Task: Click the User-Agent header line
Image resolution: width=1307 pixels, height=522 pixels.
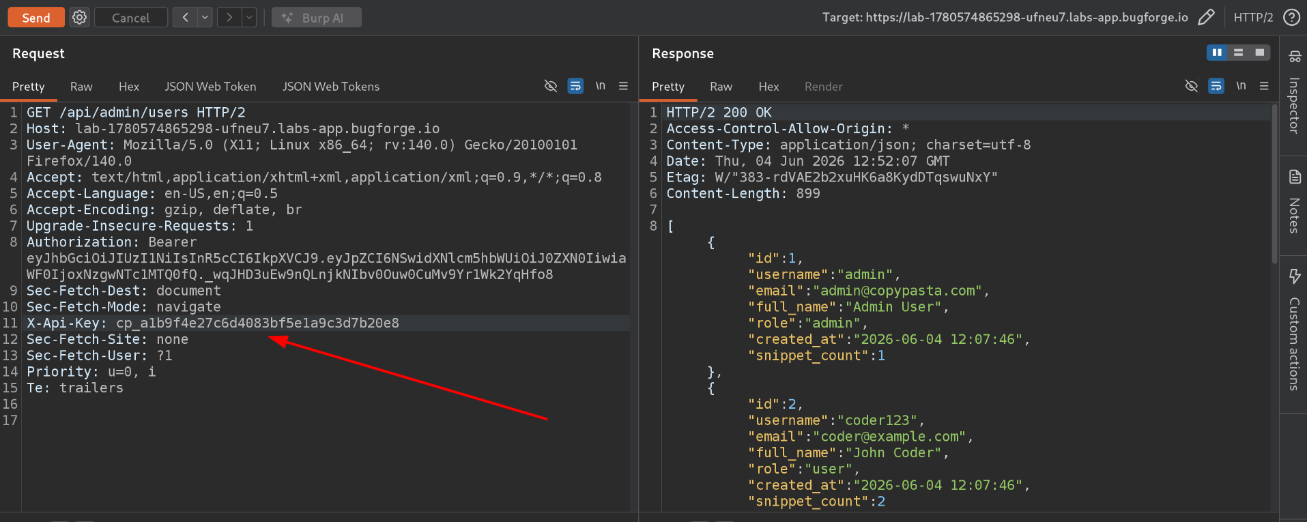Action: point(302,153)
